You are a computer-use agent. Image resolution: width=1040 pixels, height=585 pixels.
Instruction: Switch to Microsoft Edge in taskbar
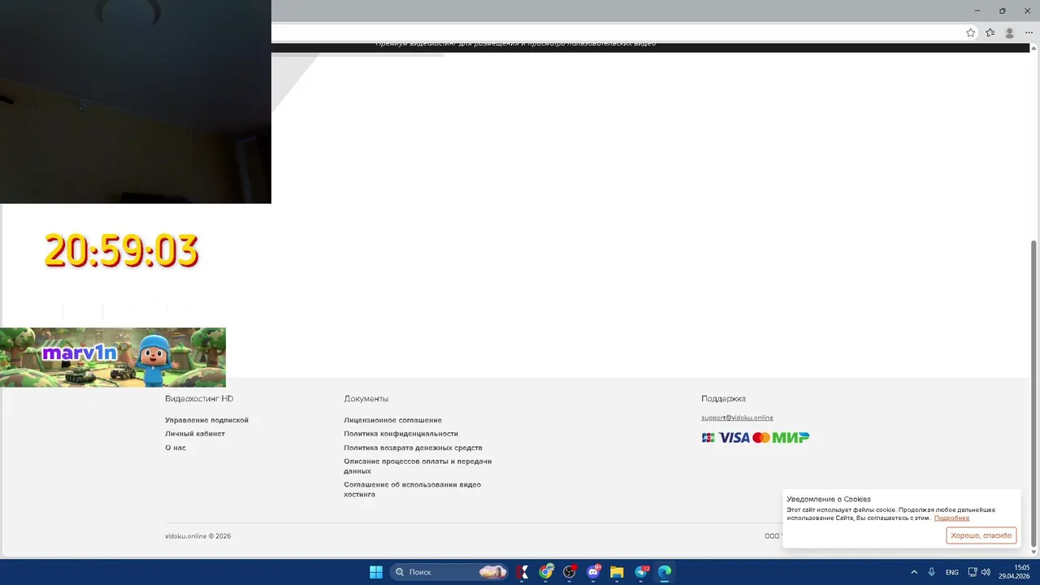pyautogui.click(x=665, y=572)
